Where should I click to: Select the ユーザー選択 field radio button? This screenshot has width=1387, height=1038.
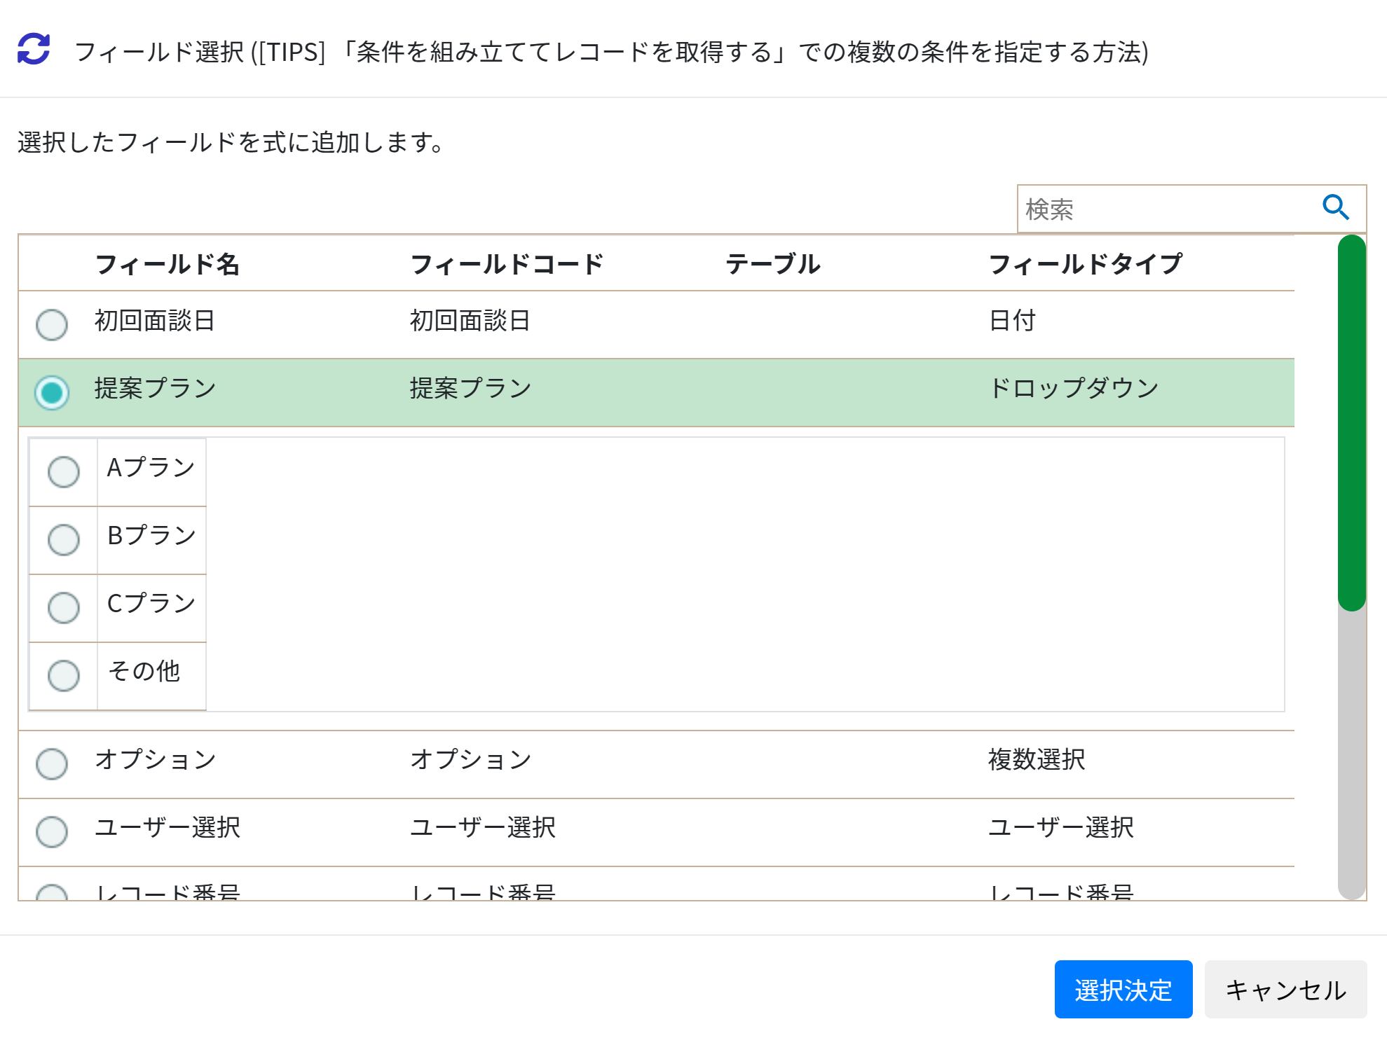(52, 831)
